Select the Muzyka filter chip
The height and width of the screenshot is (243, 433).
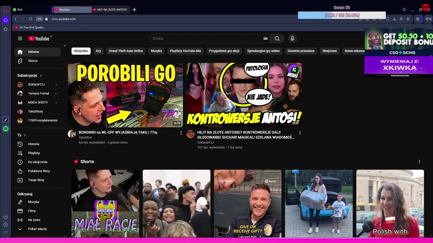click(156, 51)
